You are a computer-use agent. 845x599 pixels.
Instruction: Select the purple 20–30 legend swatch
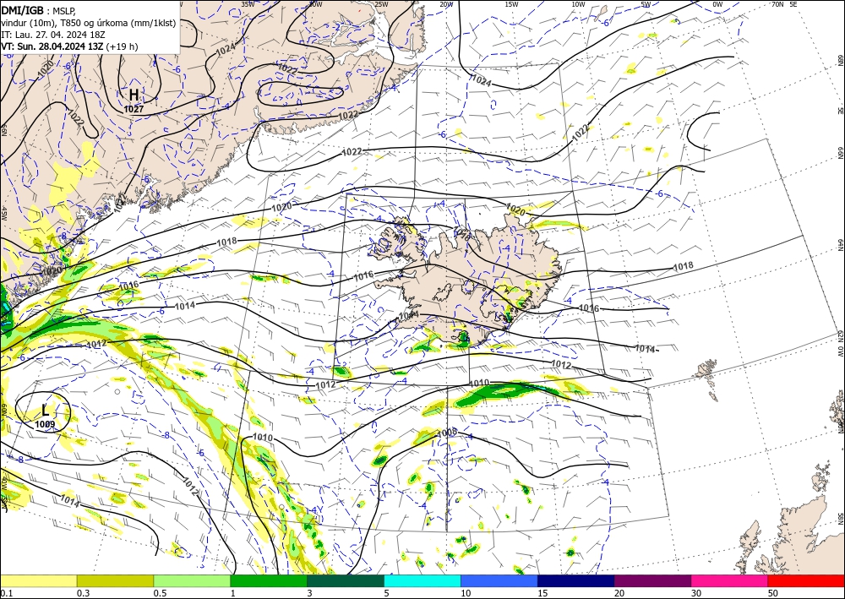pos(652,580)
